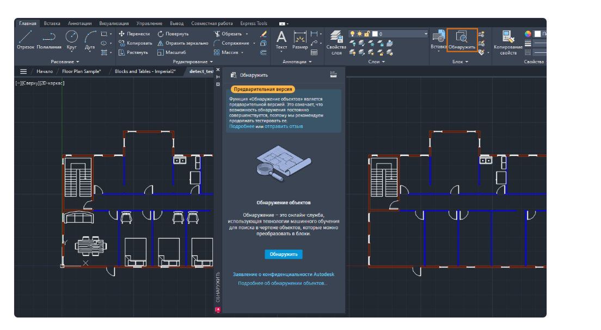Image resolution: width=601 pixels, height=330 pixels.
Task: Click the Обнаружить icon in the ribbon
Action: coord(462,40)
